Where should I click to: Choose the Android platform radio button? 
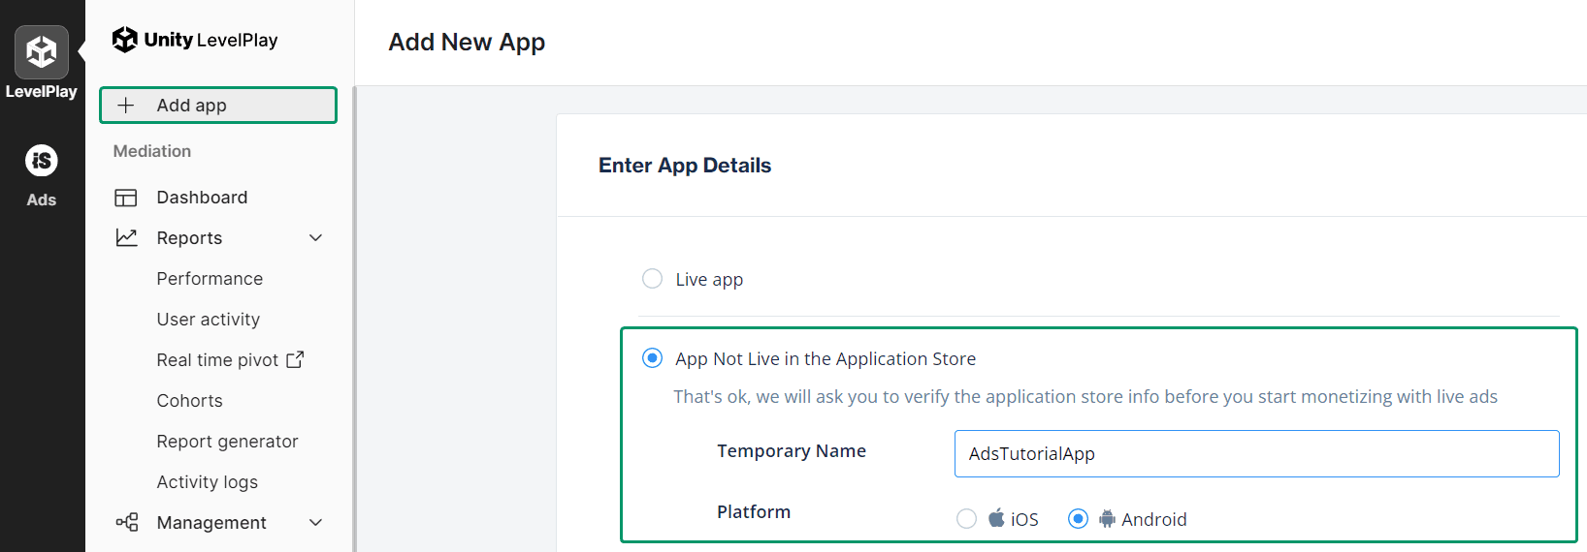coord(1078,519)
